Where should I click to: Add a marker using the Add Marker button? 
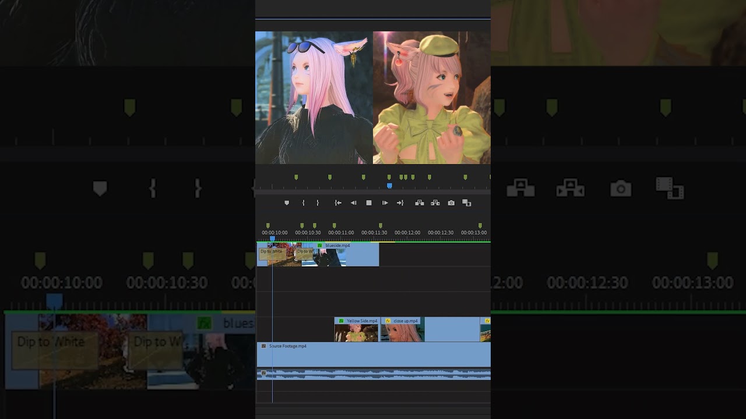287,203
